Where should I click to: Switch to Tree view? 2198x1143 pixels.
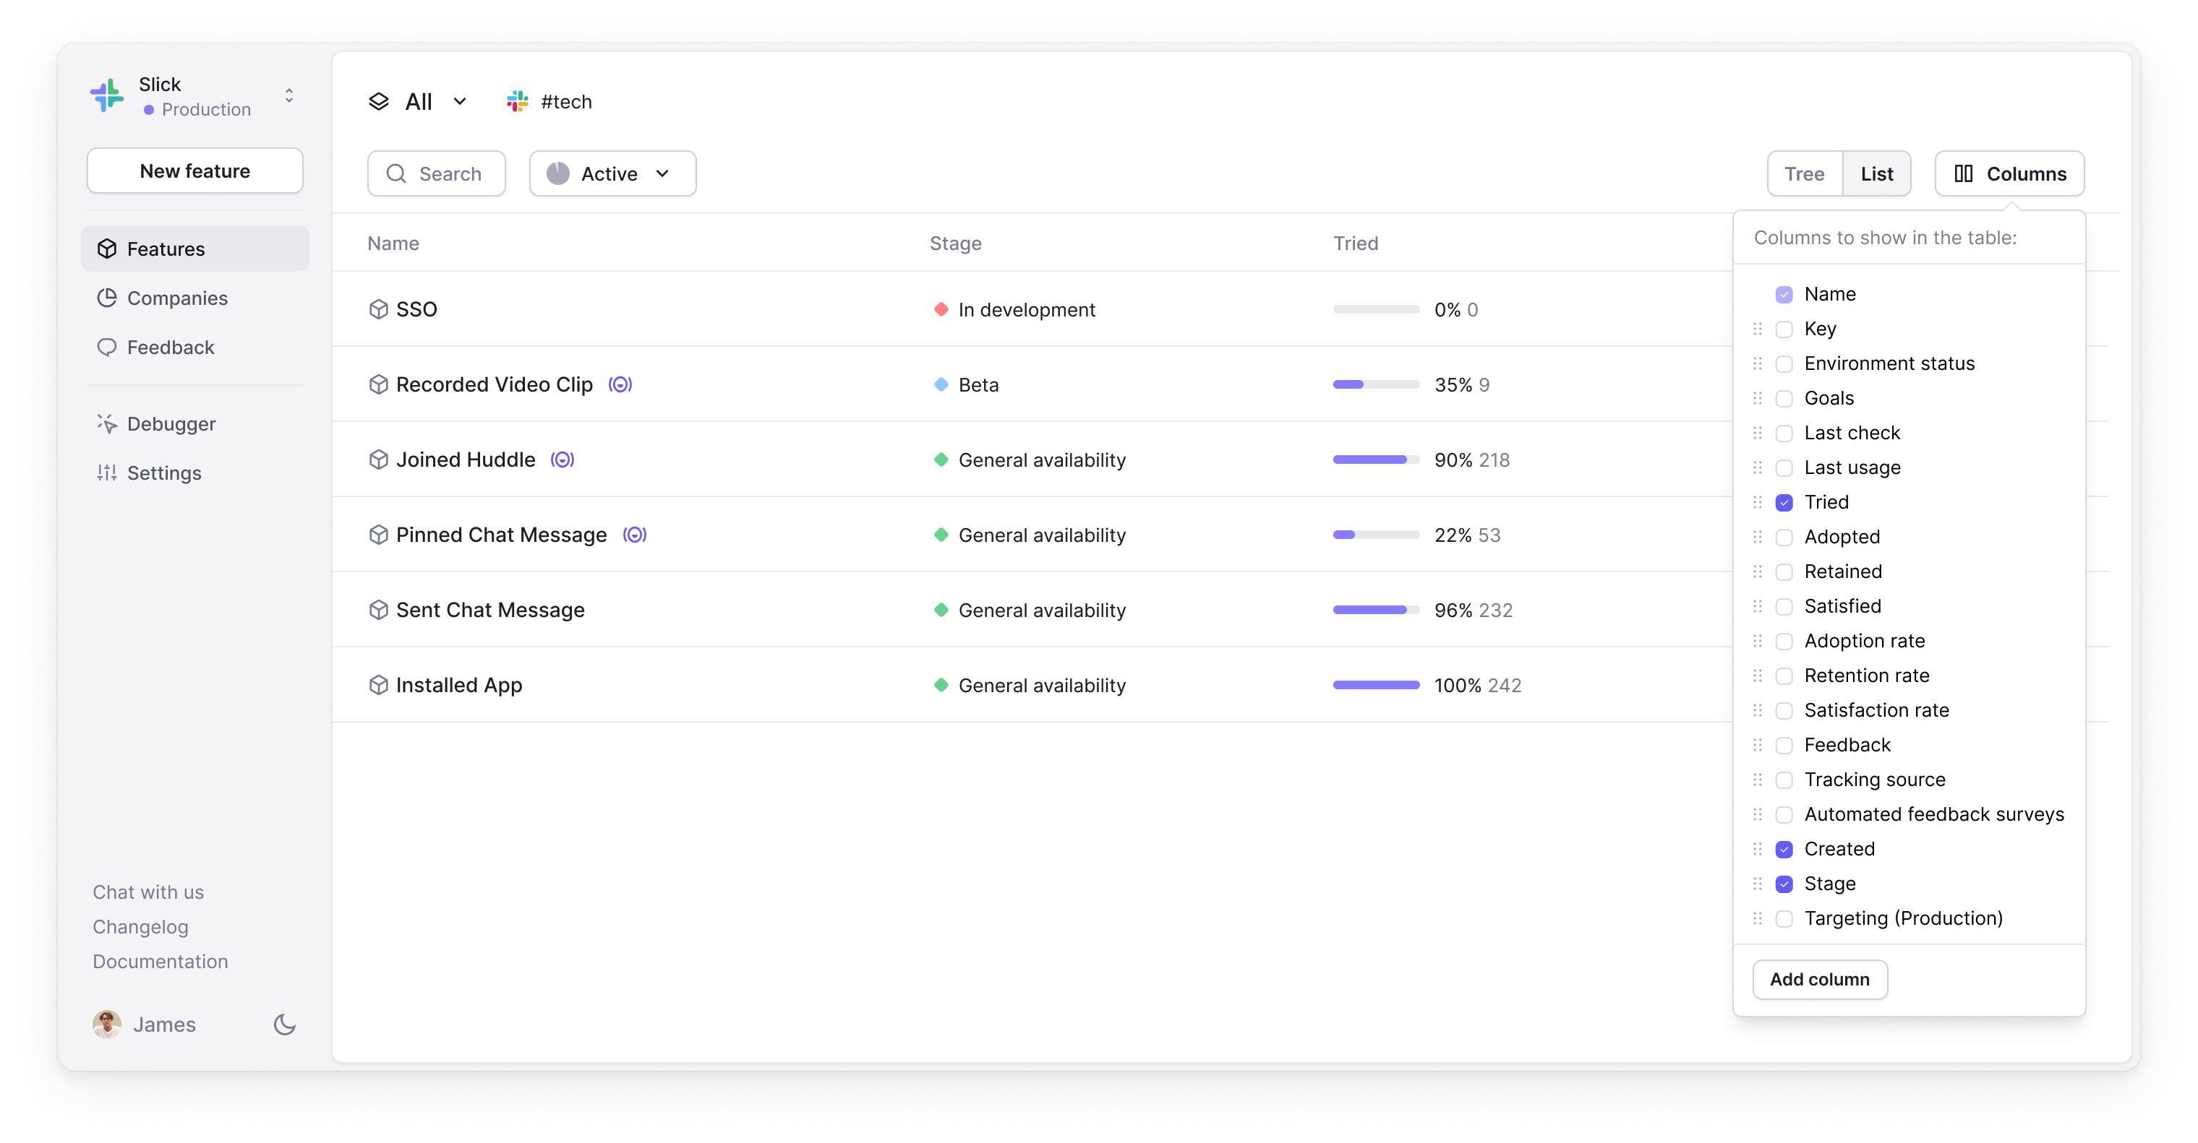click(1805, 174)
